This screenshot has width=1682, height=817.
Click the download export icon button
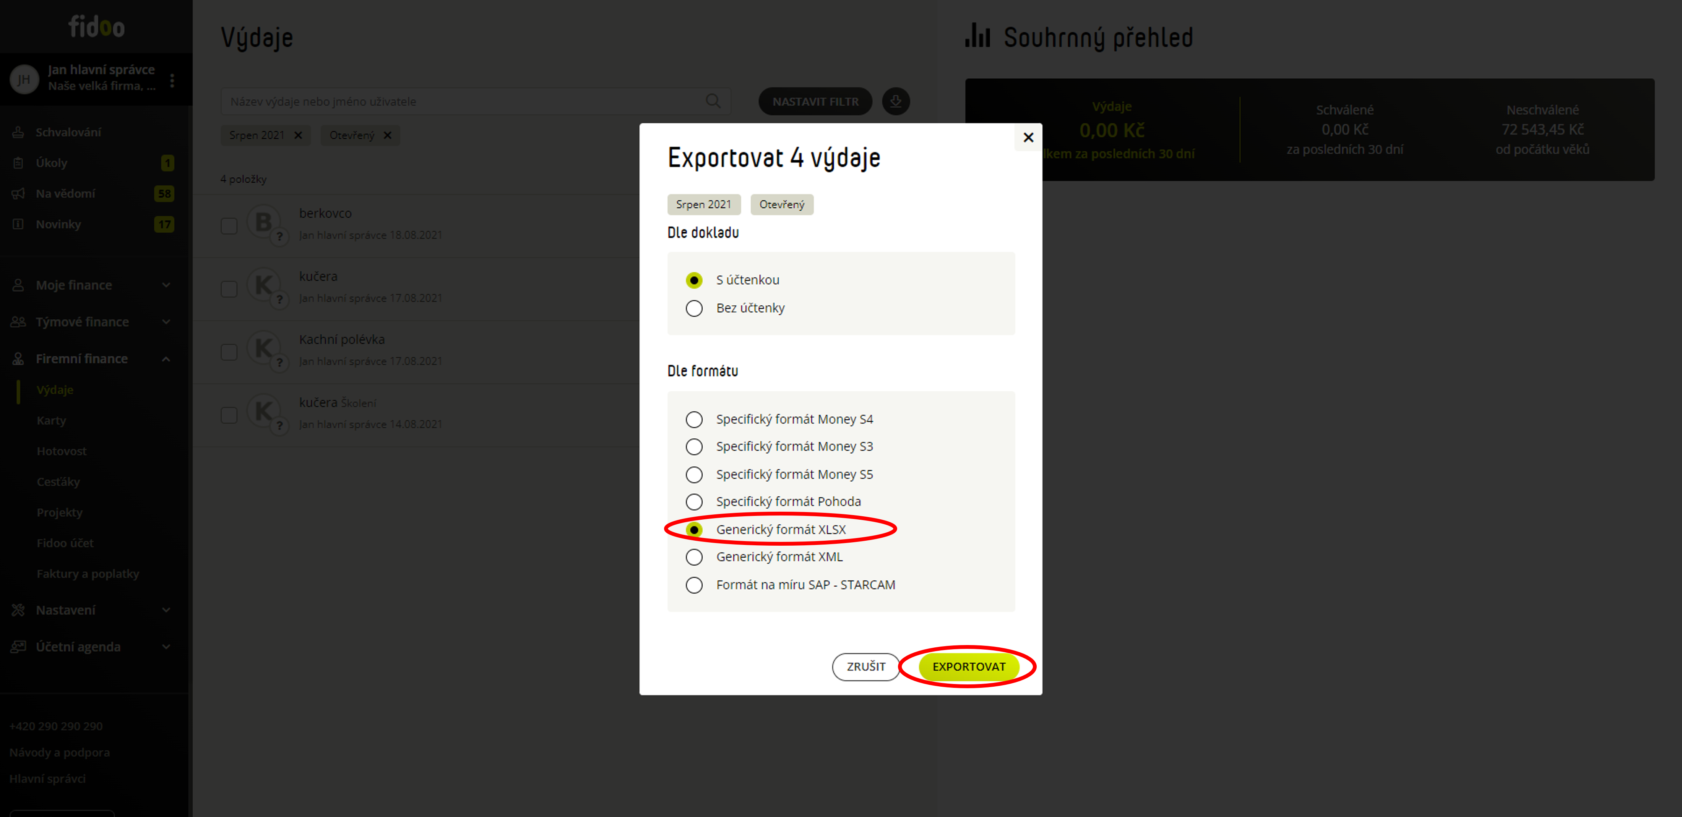tap(896, 101)
